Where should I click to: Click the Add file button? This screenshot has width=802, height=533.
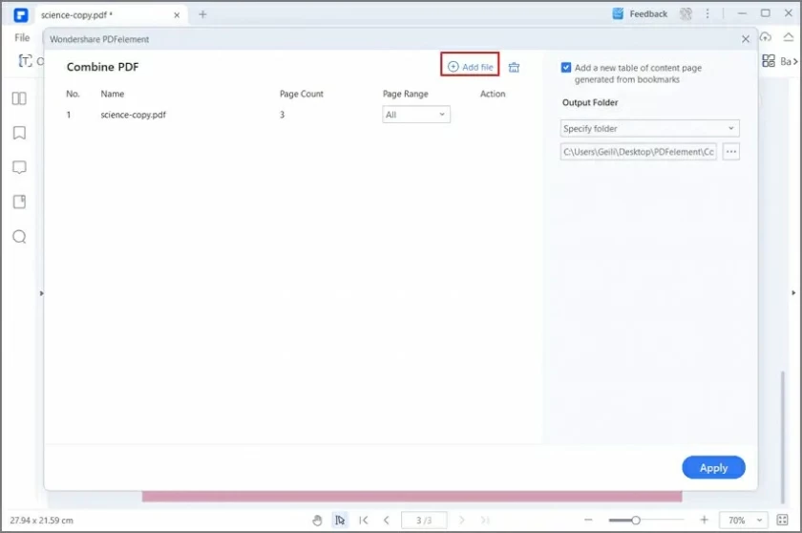click(470, 67)
